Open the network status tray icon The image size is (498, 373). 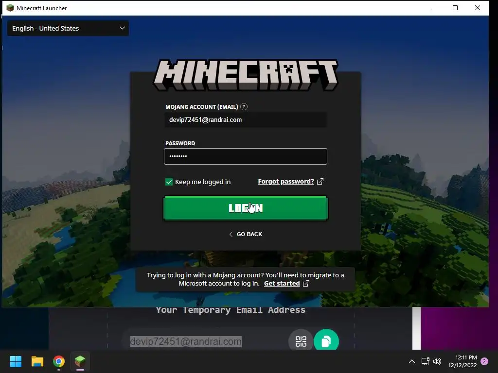point(425,361)
